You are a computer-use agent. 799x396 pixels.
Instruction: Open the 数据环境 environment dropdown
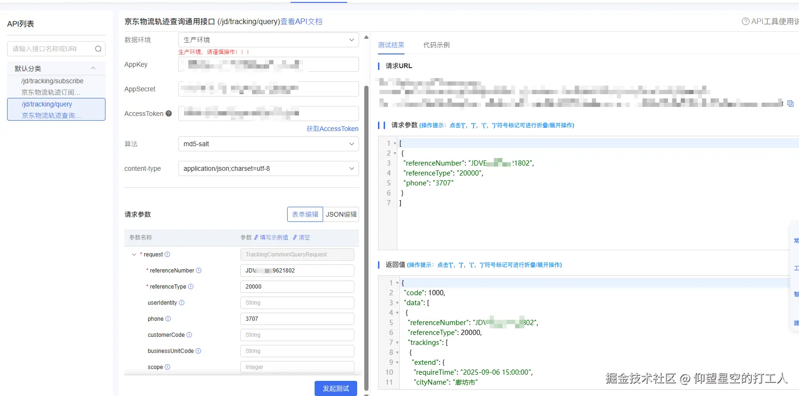point(268,40)
